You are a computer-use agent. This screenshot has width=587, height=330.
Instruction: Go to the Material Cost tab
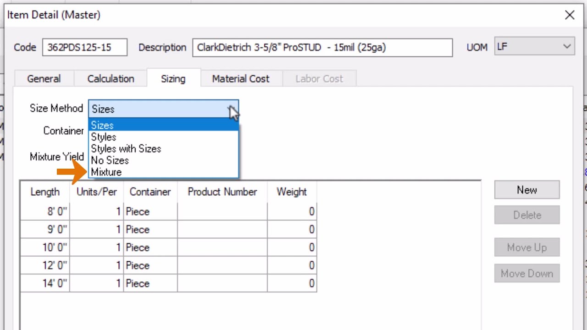coord(240,79)
